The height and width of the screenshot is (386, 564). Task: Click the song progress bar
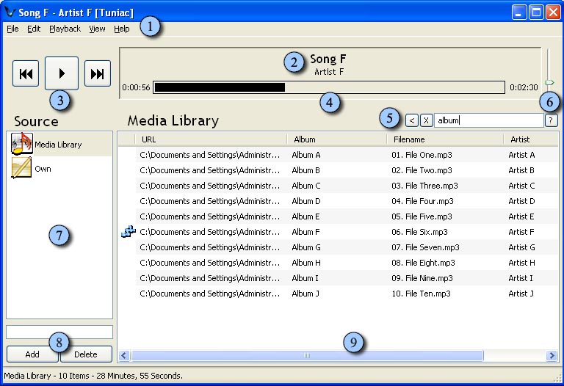coord(328,87)
